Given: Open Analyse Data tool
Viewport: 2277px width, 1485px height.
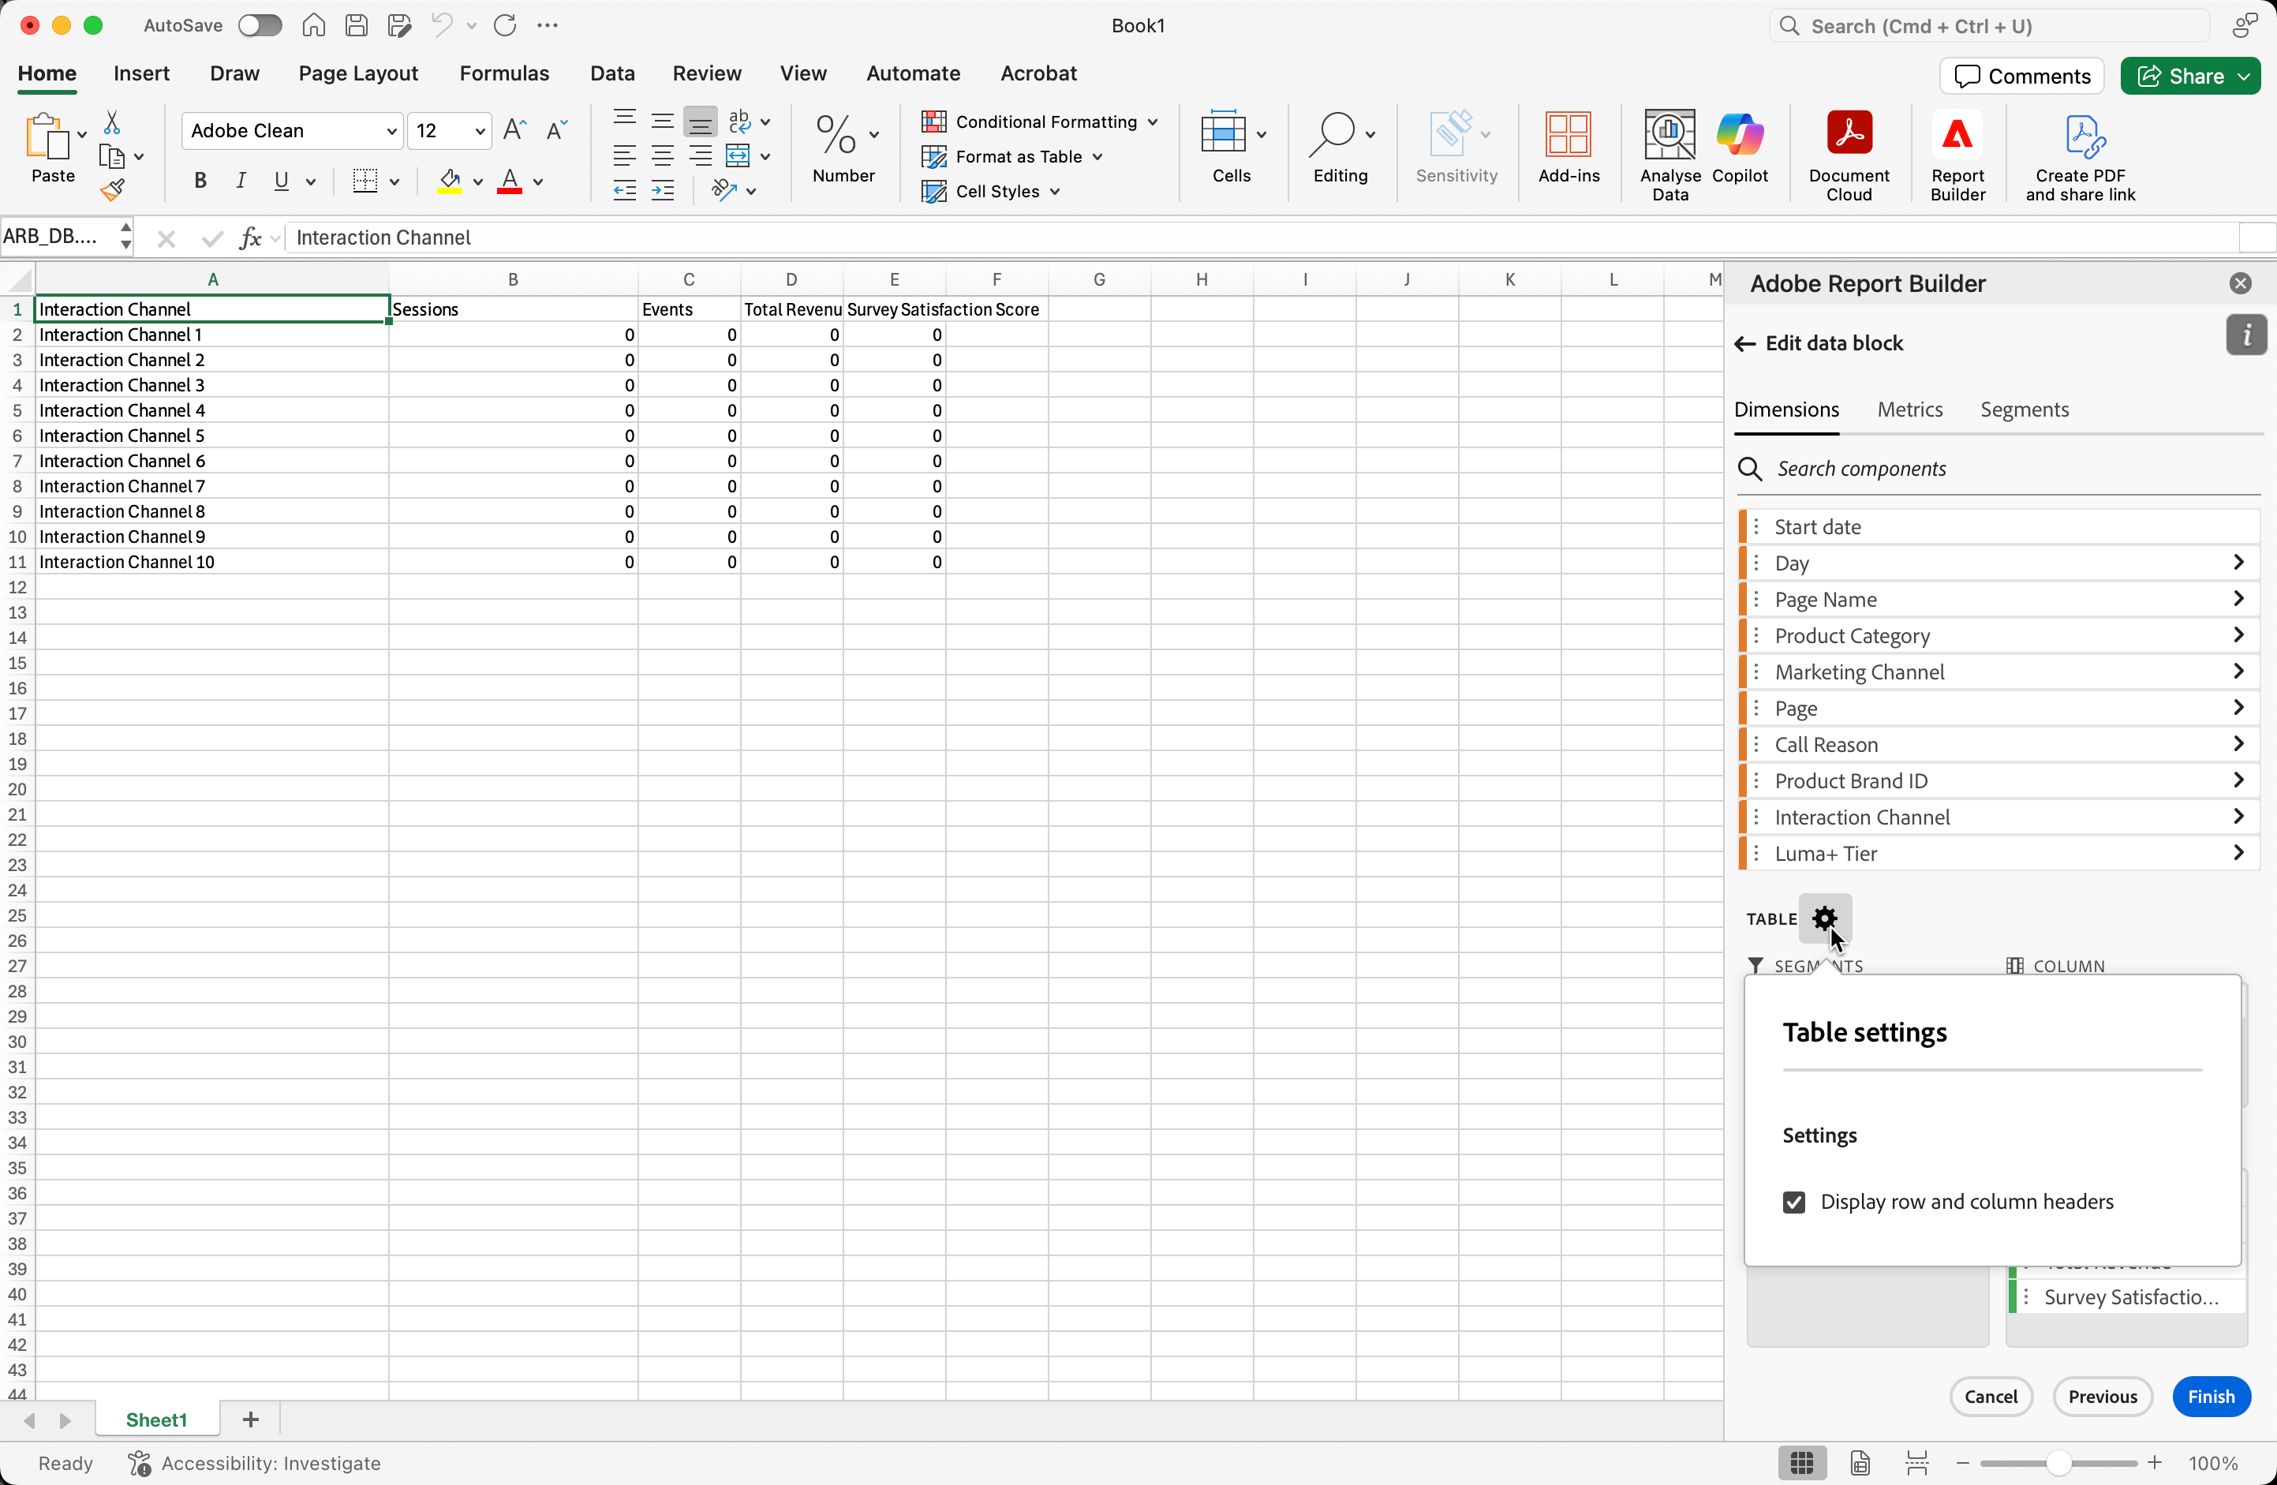Looking at the screenshot, I should (1669, 153).
